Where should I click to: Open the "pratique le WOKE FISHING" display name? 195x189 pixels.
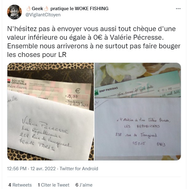click(x=79, y=9)
